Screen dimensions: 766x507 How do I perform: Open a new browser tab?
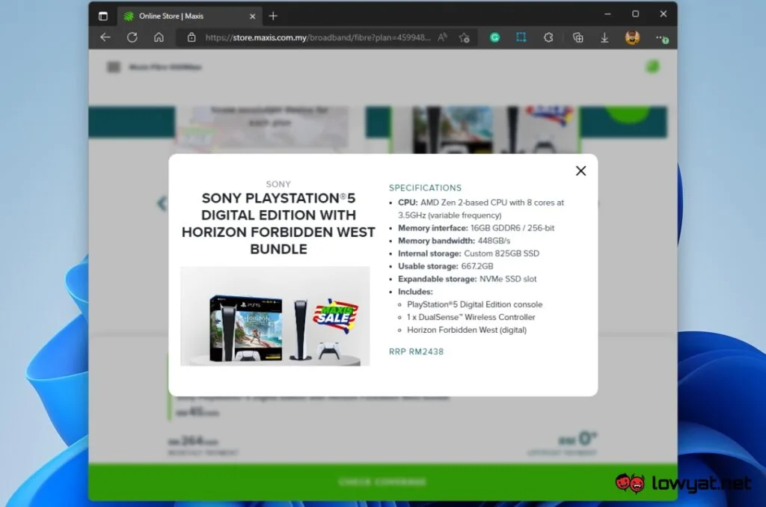pyautogui.click(x=273, y=16)
